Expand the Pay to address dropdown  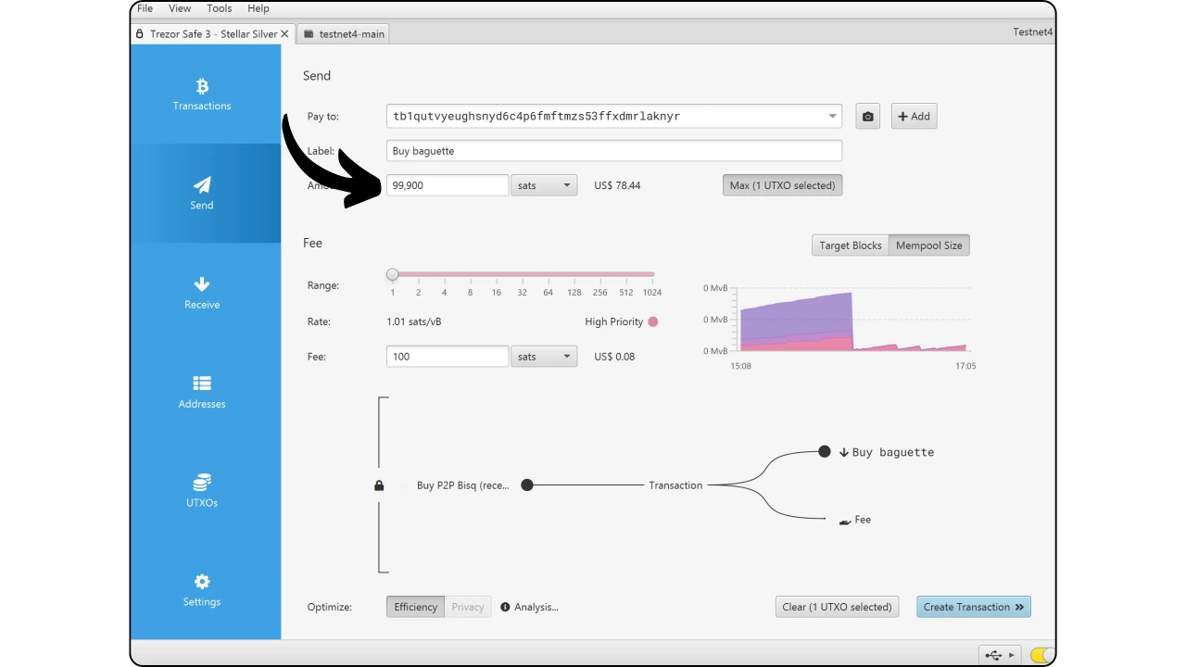832,117
